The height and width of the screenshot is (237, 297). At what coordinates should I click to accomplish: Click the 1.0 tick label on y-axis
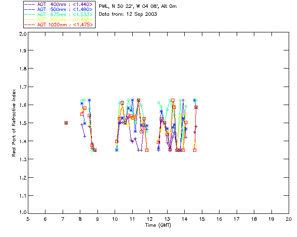21,212
